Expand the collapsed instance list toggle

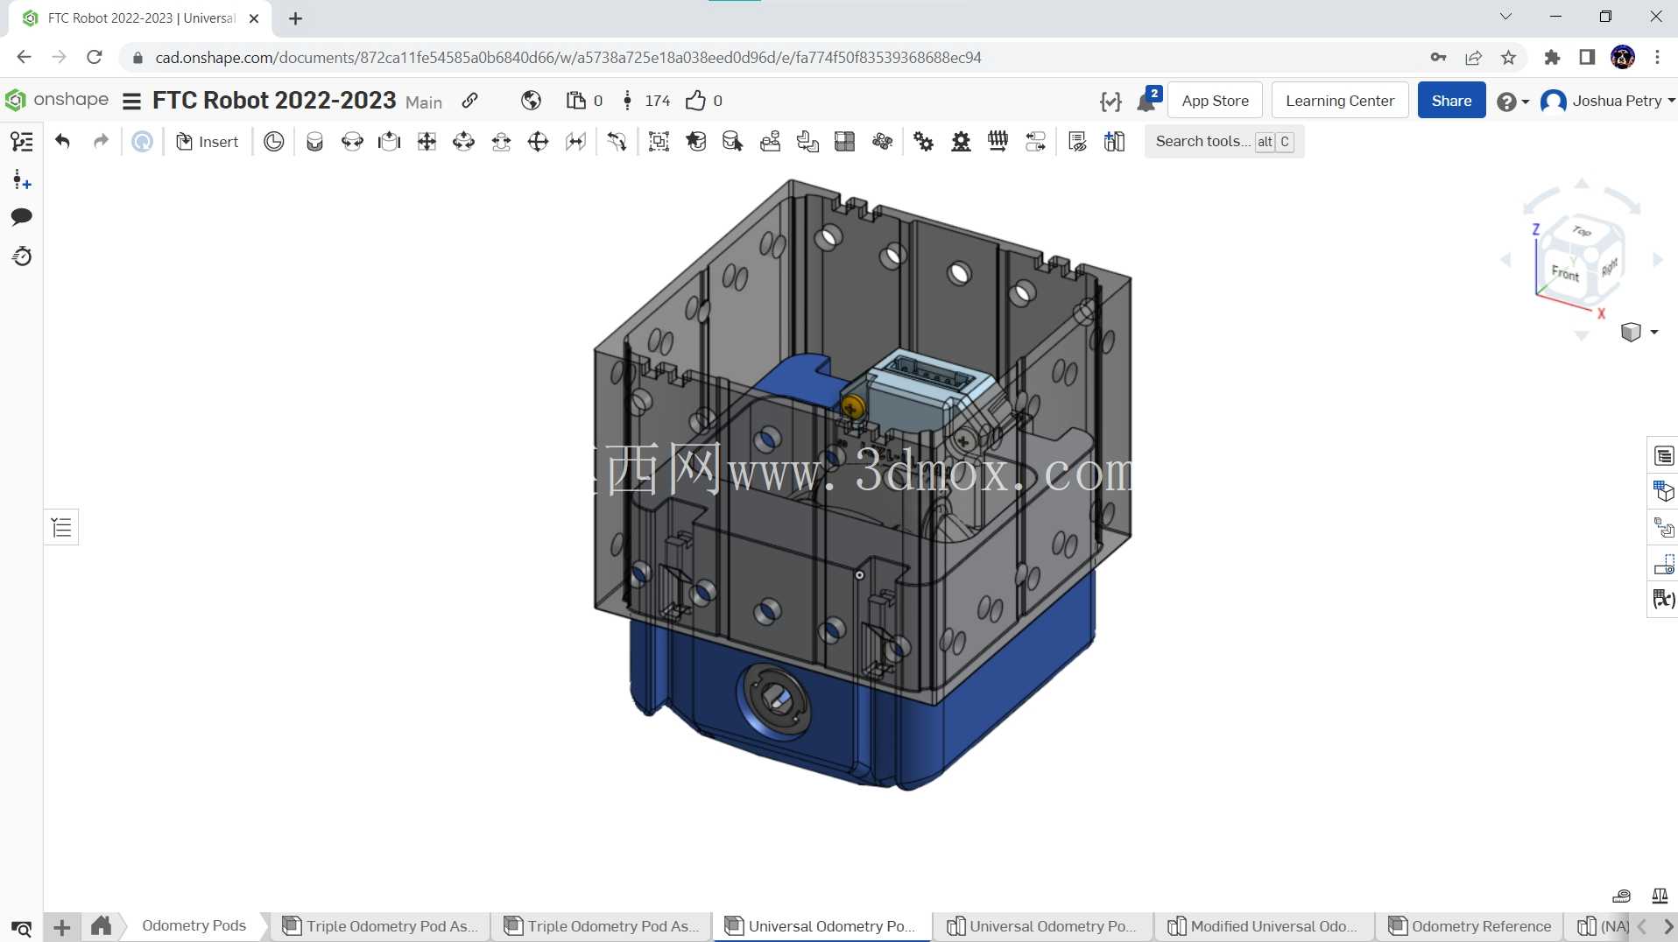coord(61,527)
